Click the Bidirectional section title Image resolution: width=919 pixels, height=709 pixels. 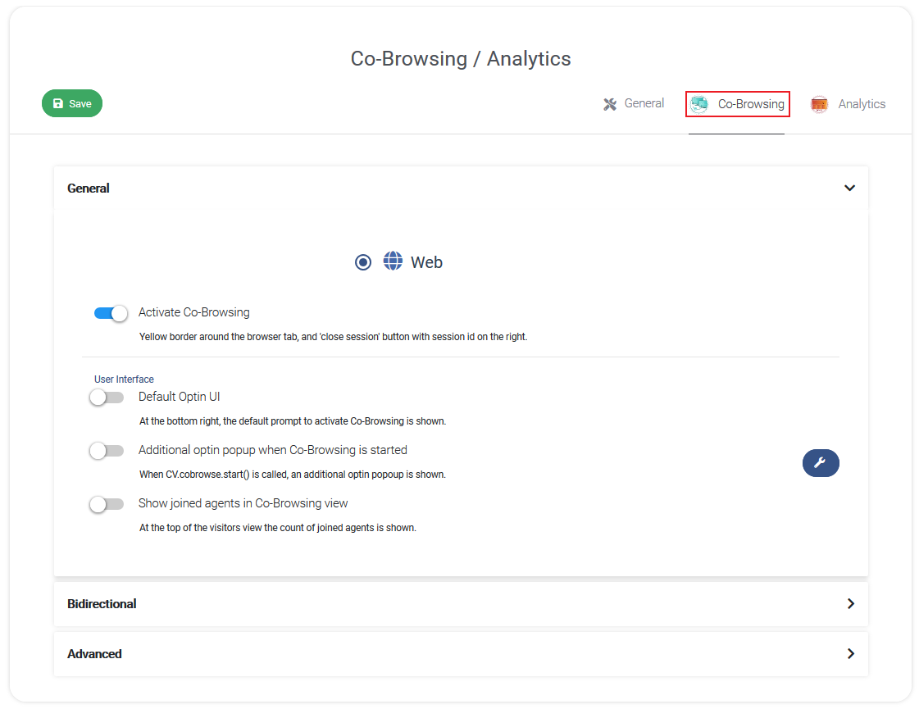102,603
